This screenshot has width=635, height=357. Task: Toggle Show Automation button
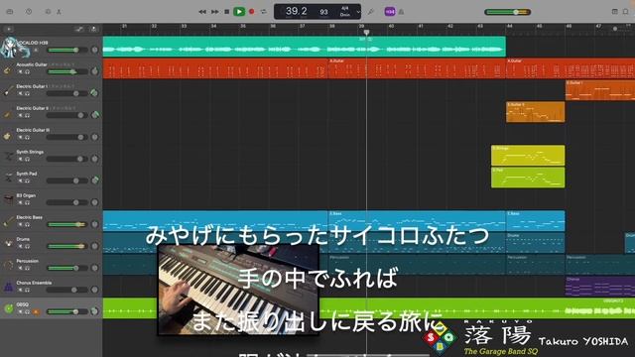click(x=79, y=29)
